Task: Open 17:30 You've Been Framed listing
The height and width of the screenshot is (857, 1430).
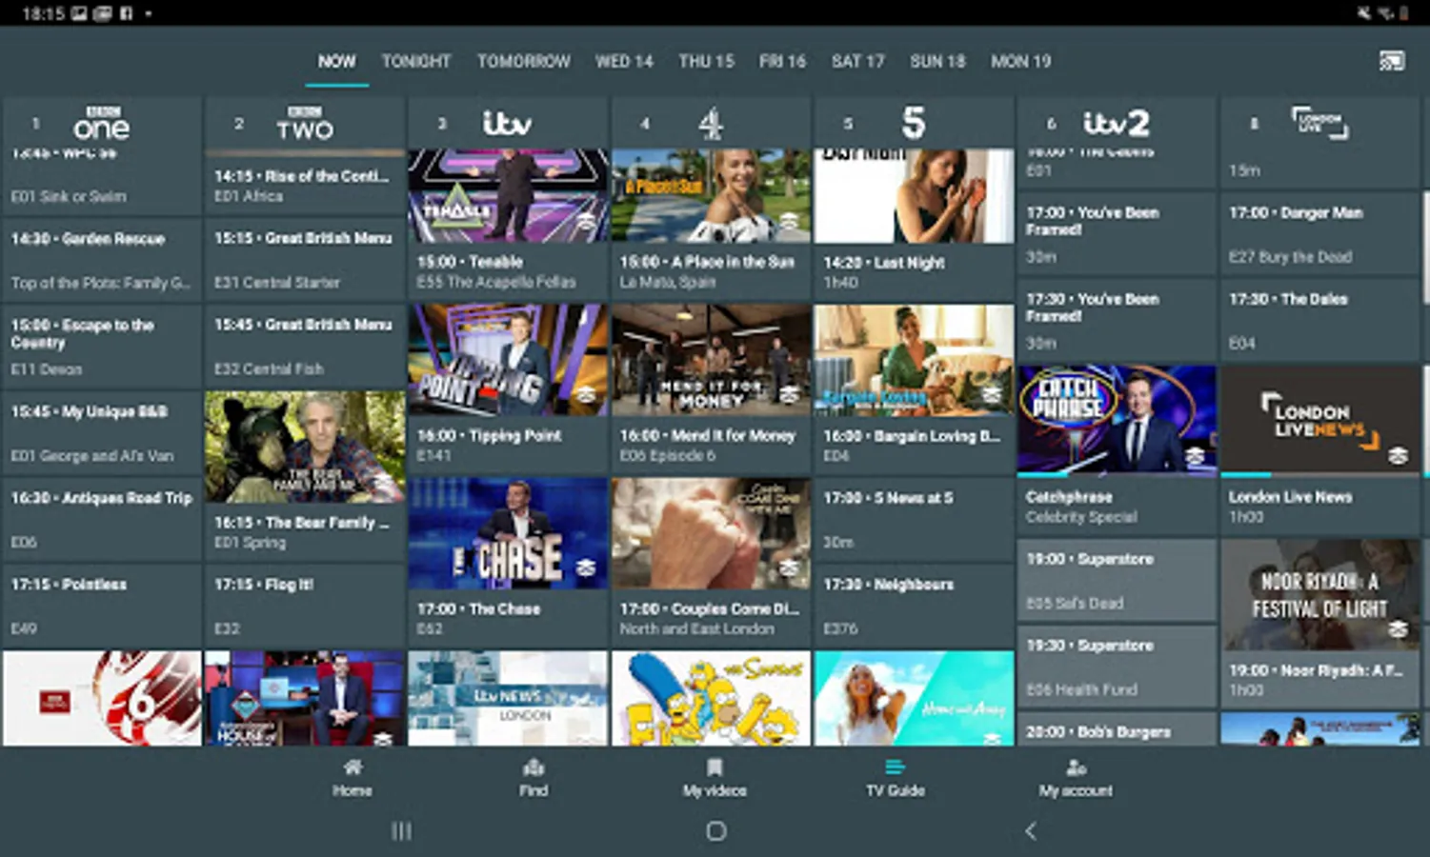Action: [x=1117, y=321]
